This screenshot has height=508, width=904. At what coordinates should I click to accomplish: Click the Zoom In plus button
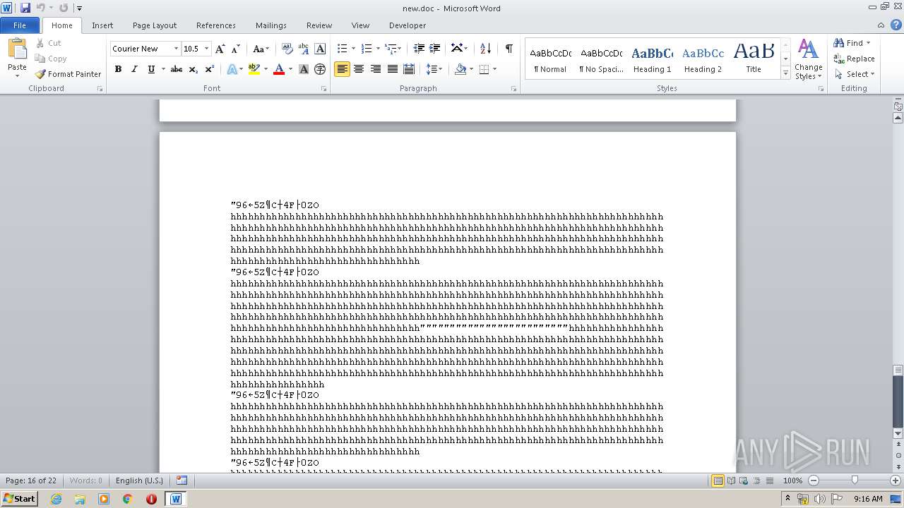pyautogui.click(x=896, y=480)
